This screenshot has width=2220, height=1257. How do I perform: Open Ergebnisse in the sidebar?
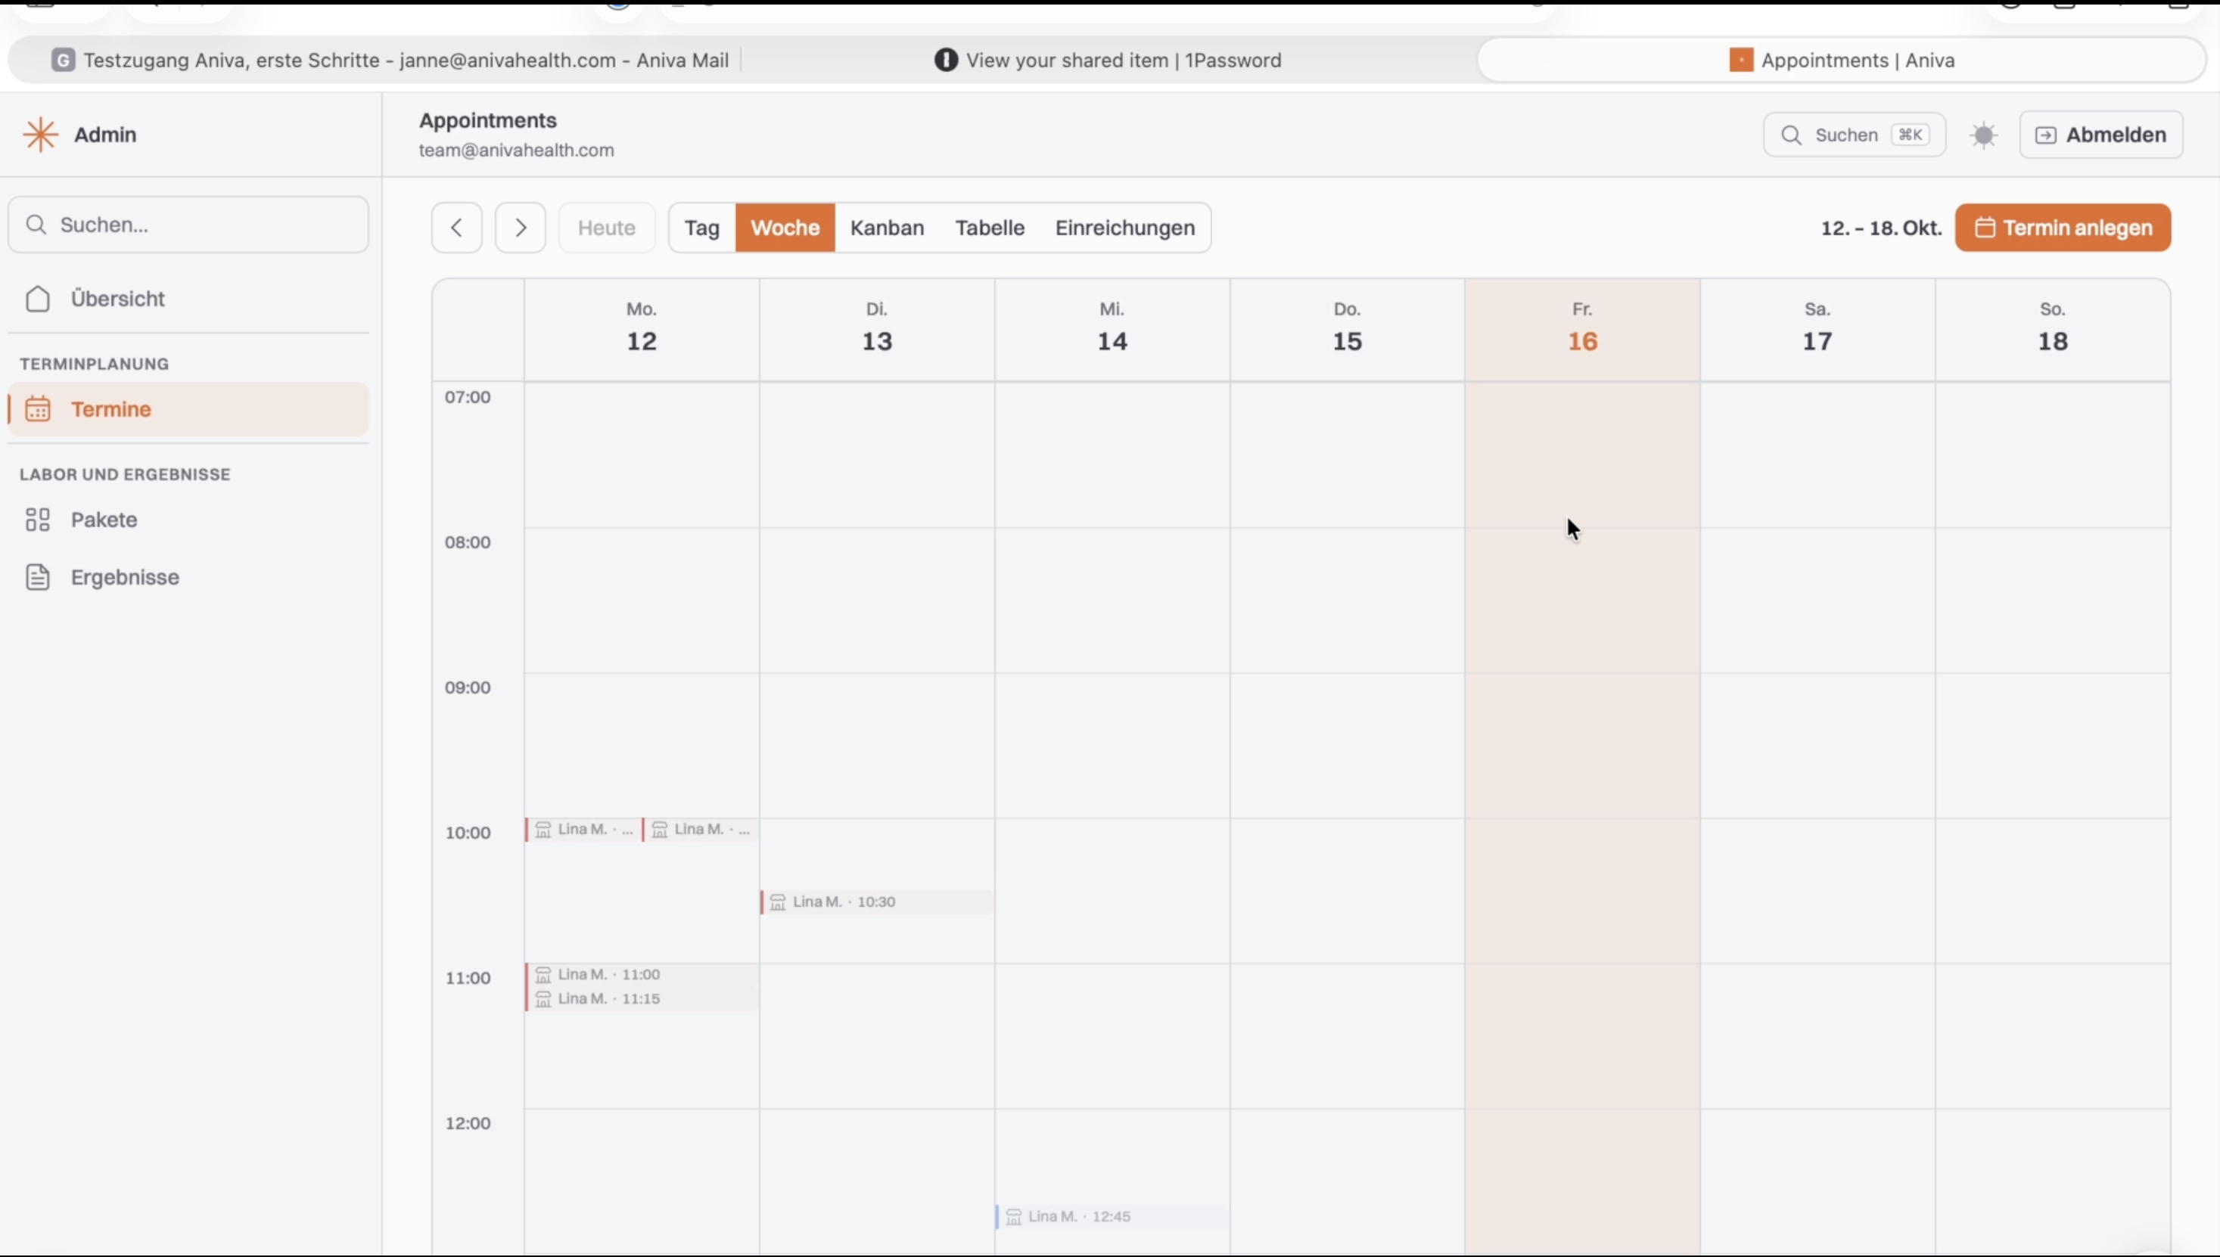[x=188, y=578]
